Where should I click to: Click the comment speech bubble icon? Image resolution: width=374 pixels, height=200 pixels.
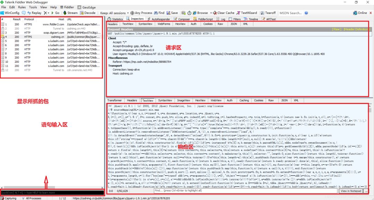[24, 13]
